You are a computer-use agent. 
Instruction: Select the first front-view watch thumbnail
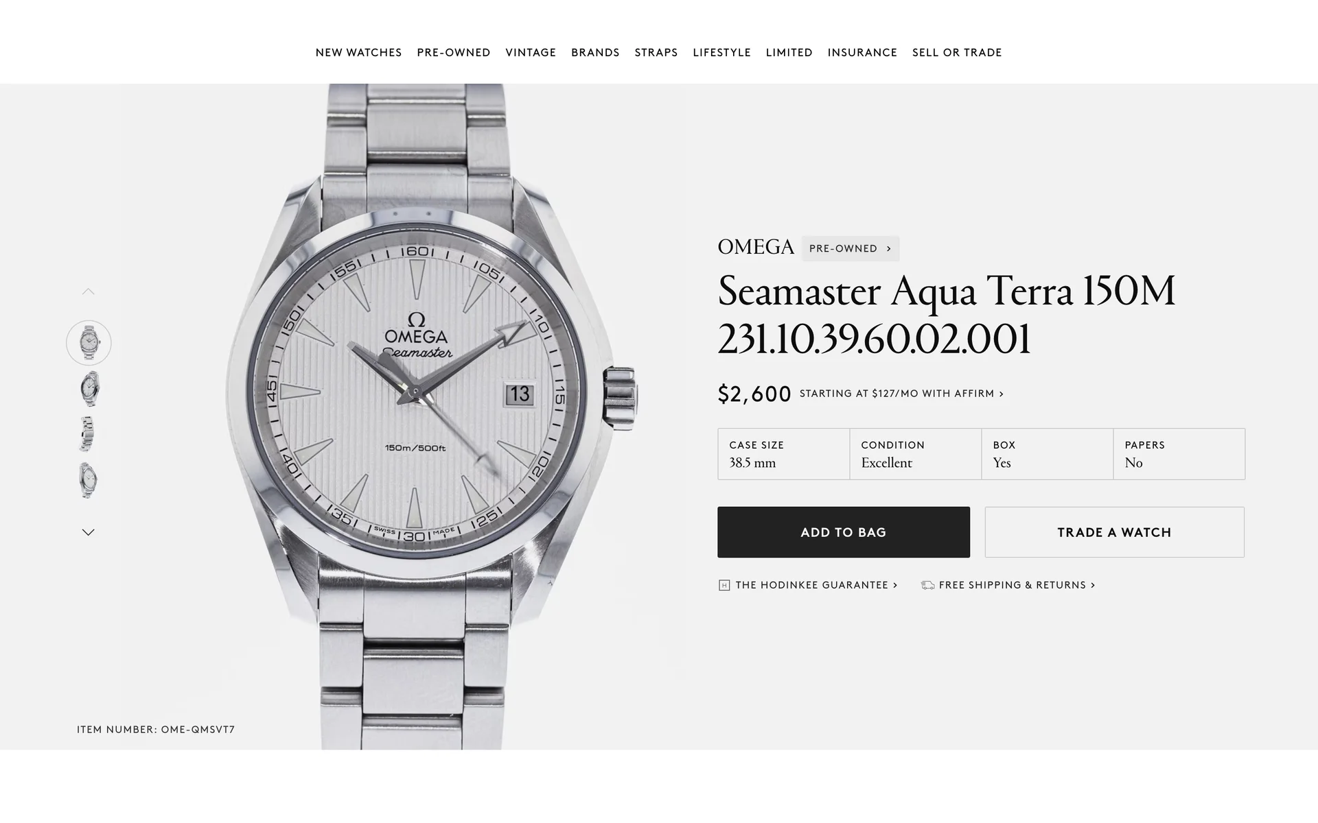coord(89,342)
